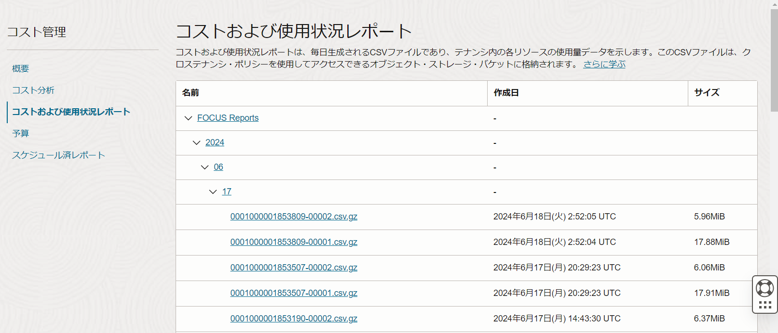Screen dimensions: 778x333
Task: Select the 5.96MiB size cell
Action: tap(710, 217)
